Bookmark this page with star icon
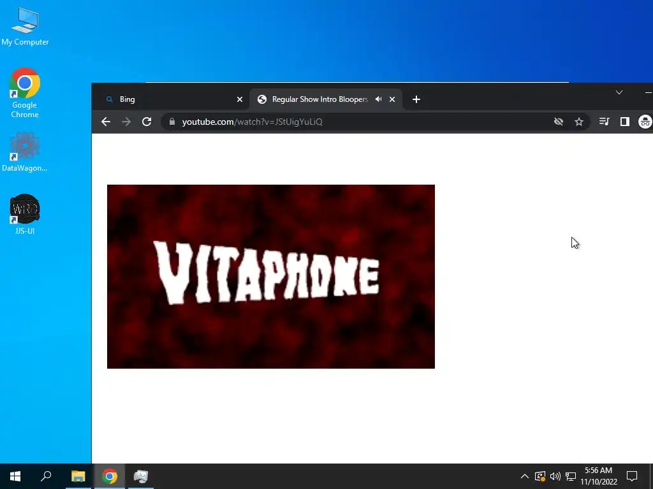Image resolution: width=653 pixels, height=489 pixels. coord(579,122)
